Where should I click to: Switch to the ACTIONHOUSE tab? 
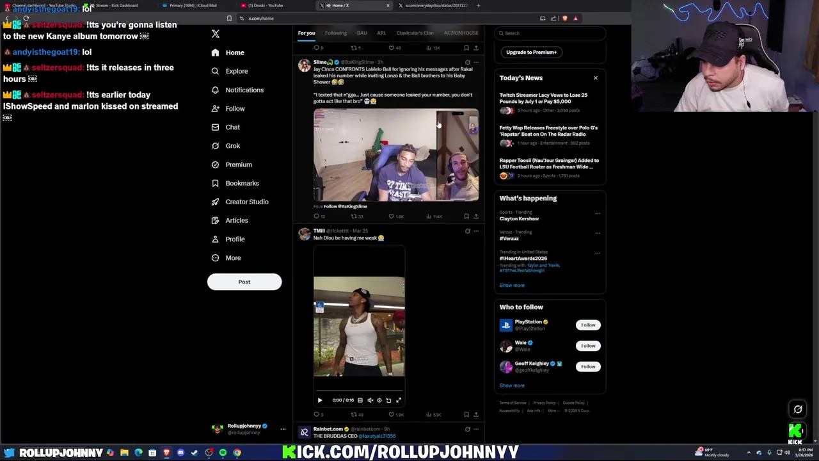click(461, 33)
